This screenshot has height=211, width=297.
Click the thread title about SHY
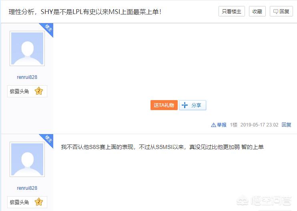[85, 12]
